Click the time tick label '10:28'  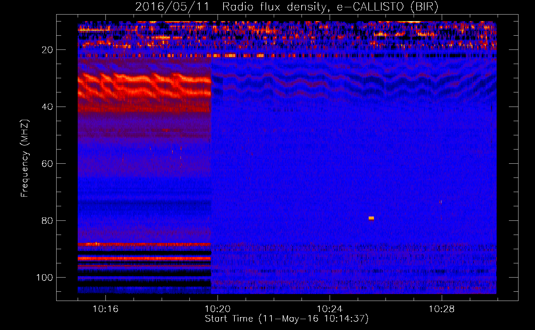point(442,309)
